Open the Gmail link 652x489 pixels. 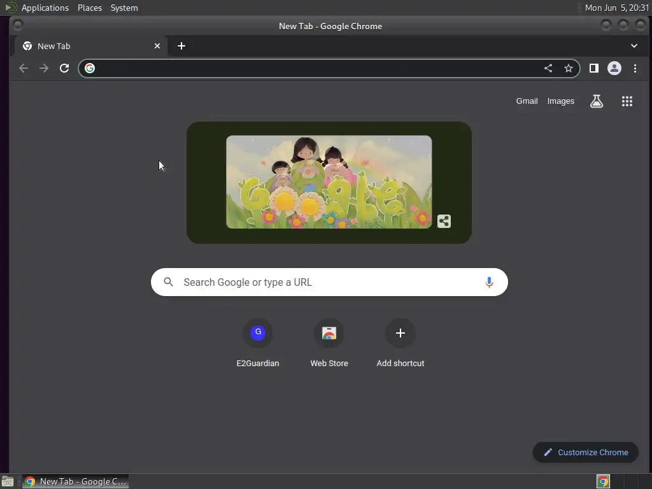(527, 101)
